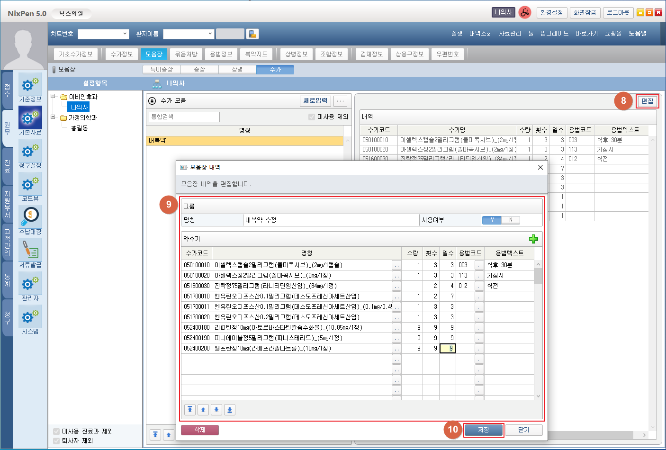Click the red 삭제 button
The image size is (666, 450).
(x=200, y=430)
